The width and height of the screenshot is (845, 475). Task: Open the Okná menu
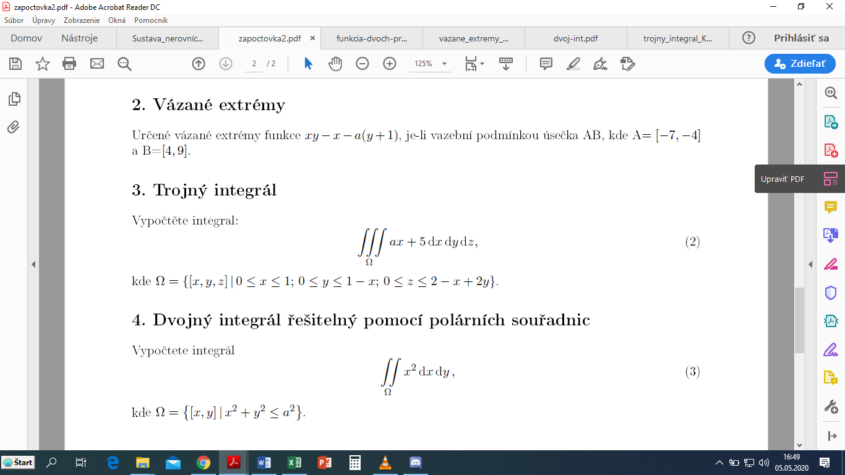[x=117, y=20]
